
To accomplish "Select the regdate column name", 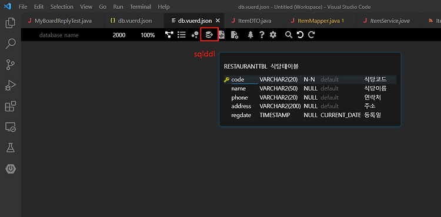I will click(241, 115).
